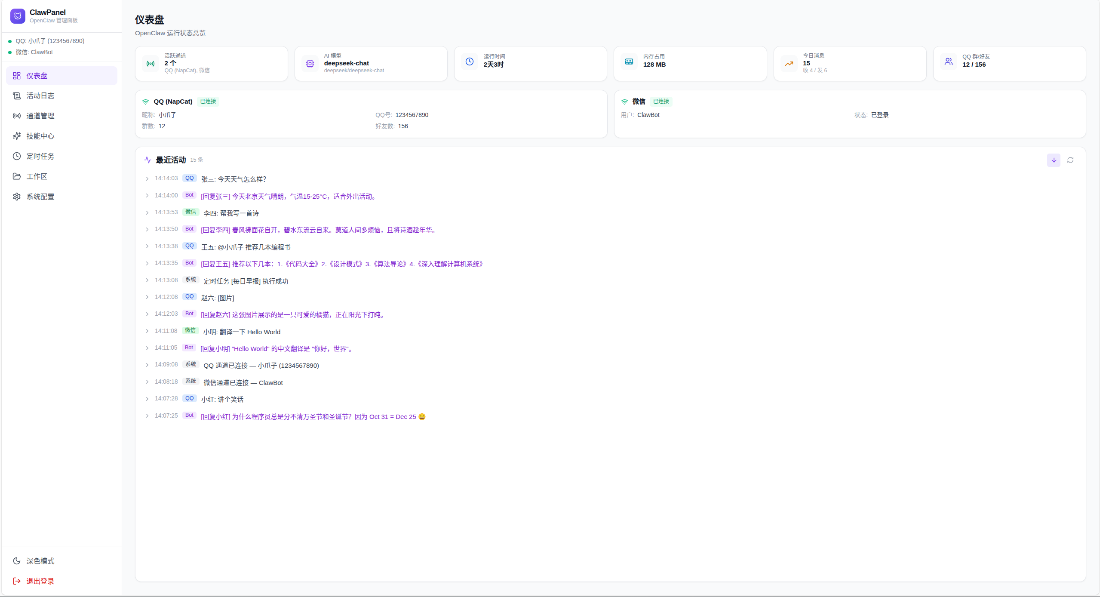Expand the 14:11:08 小明 translate entry
Image resolution: width=1100 pixels, height=597 pixels.
[147, 331]
